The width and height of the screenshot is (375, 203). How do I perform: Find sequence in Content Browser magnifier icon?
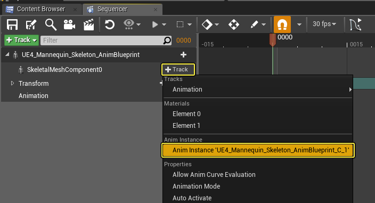51,25
